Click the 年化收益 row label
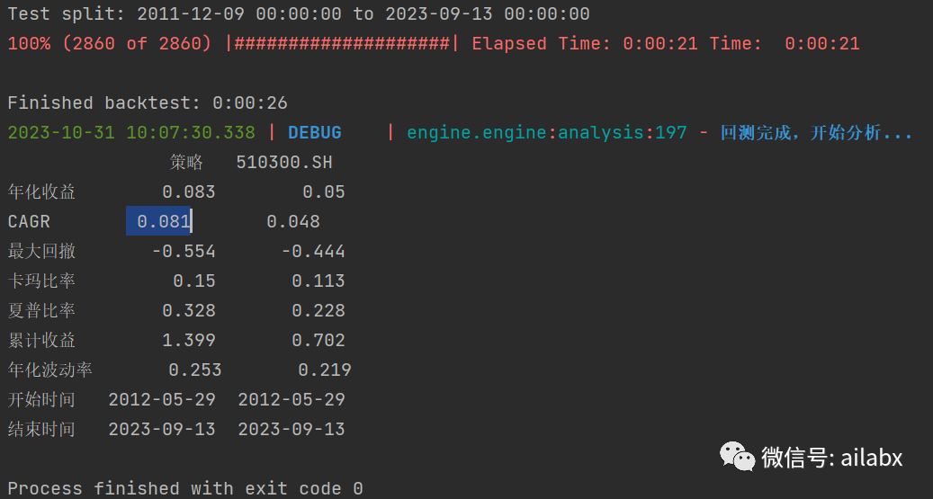 pyautogui.click(x=41, y=192)
